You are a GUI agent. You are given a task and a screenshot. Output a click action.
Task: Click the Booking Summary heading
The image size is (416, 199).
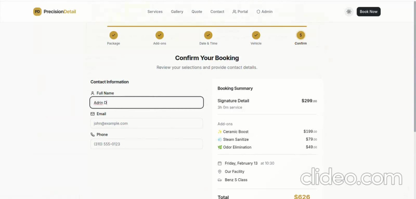(235, 88)
